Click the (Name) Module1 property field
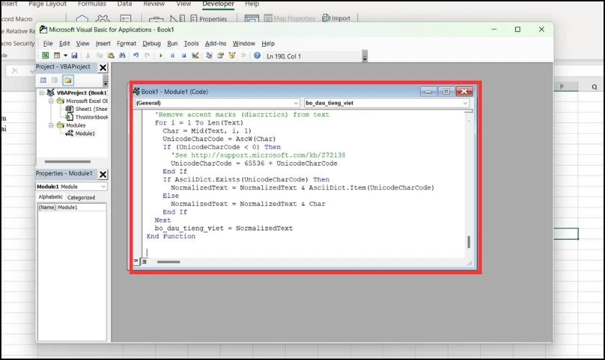The width and height of the screenshot is (605, 360). pyautogui.click(x=72, y=207)
